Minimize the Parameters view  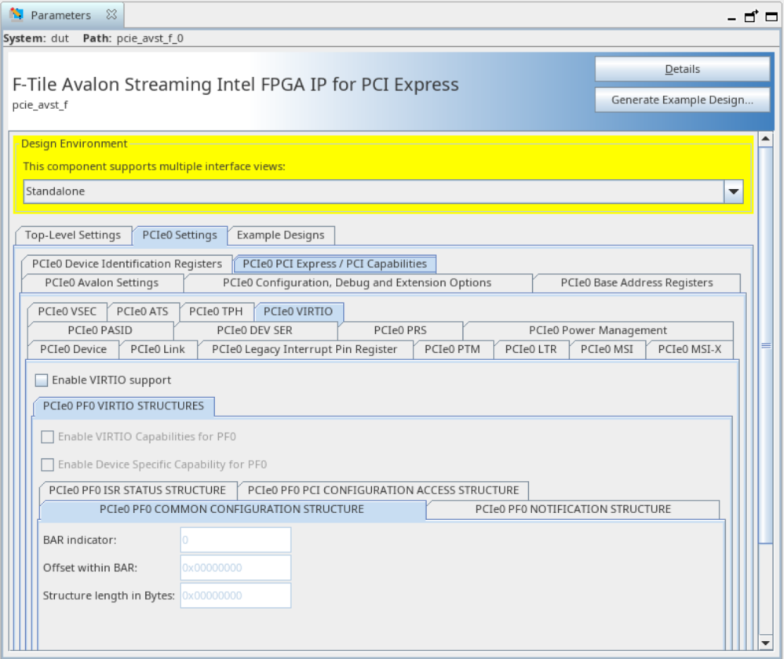click(x=731, y=17)
